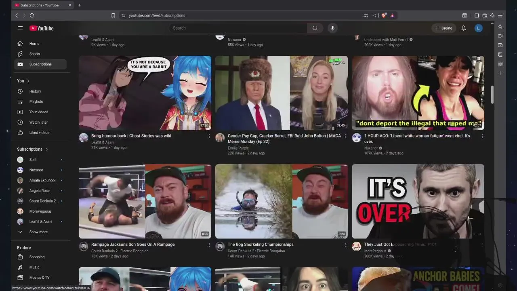
Task: Open browser main menu
Action: pos(500,15)
